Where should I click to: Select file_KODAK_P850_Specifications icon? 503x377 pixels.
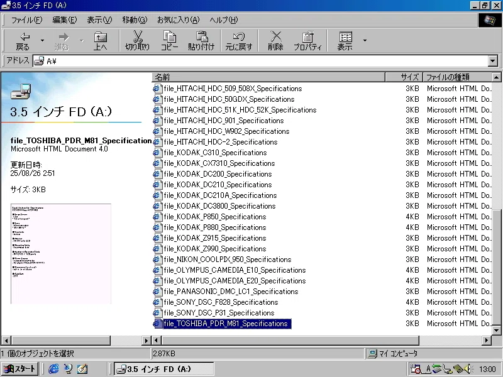[x=157, y=217]
